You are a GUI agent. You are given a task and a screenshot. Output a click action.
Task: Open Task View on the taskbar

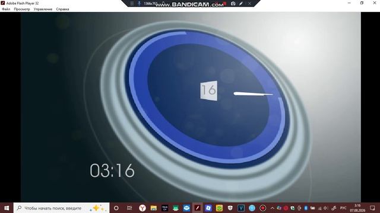129,208
